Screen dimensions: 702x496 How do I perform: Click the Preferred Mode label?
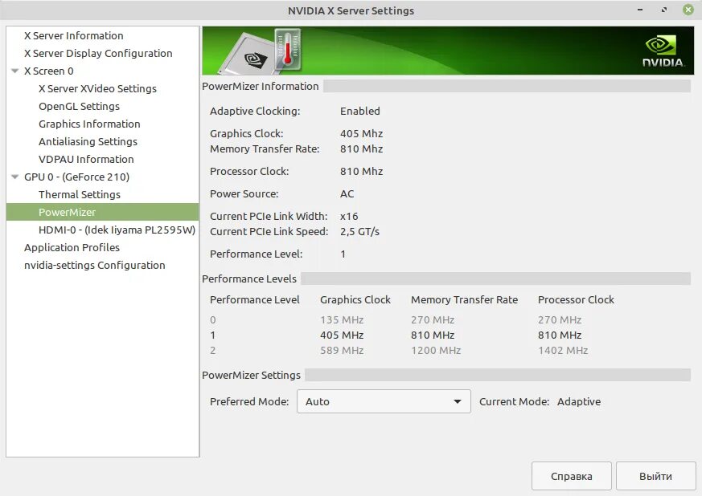point(249,402)
